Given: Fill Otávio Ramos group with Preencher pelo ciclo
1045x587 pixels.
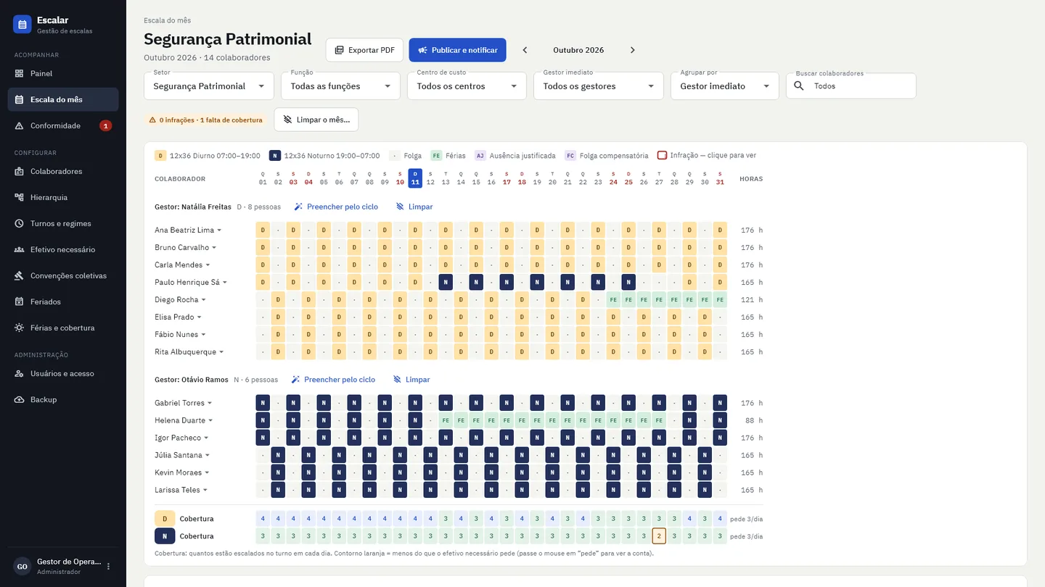Looking at the screenshot, I should [333, 380].
